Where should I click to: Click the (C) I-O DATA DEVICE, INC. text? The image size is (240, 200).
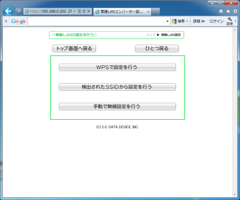(117, 127)
